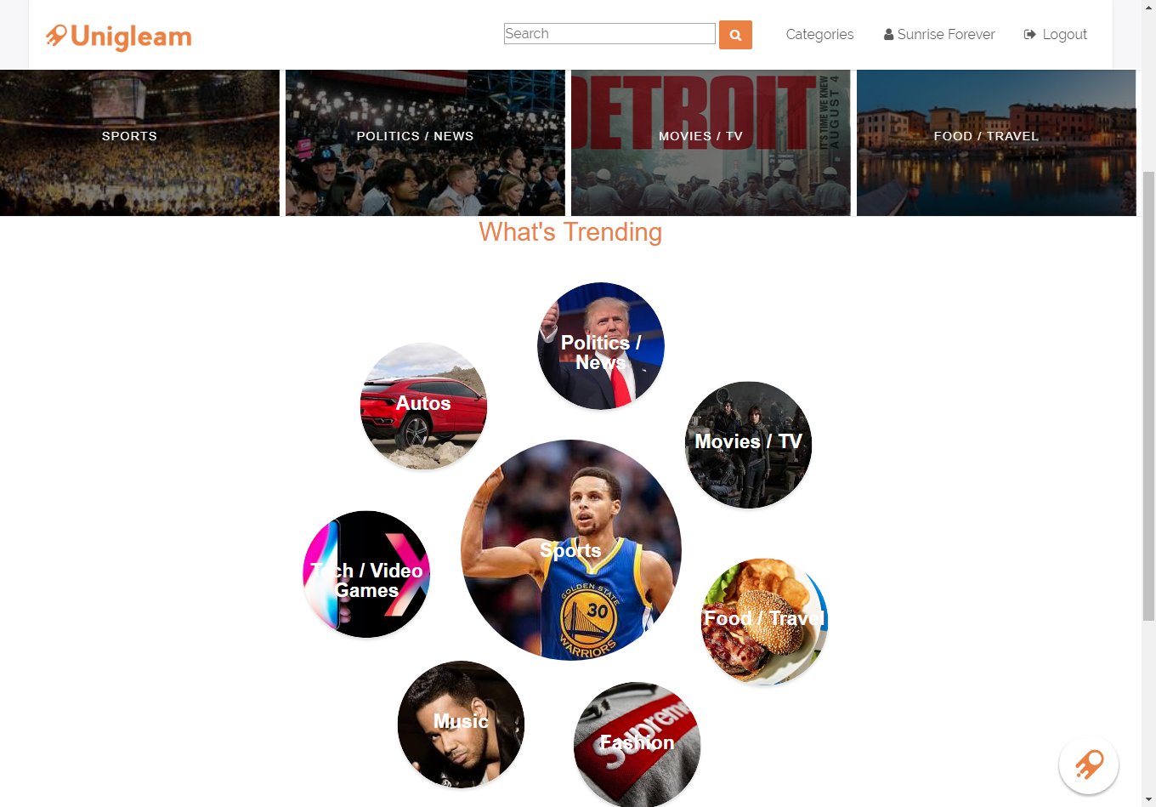Screen dimensions: 1156x807
Task: Click the orange search magnifier button
Action: (x=735, y=35)
